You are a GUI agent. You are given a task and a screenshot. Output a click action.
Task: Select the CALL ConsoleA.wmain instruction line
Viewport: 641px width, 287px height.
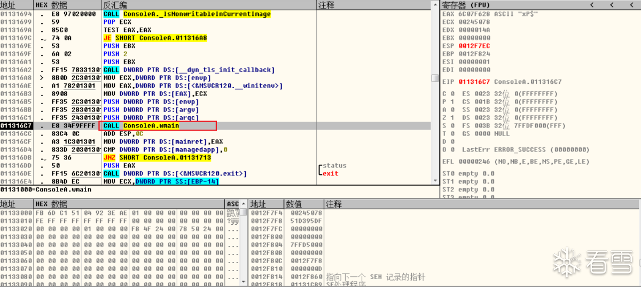(216, 125)
